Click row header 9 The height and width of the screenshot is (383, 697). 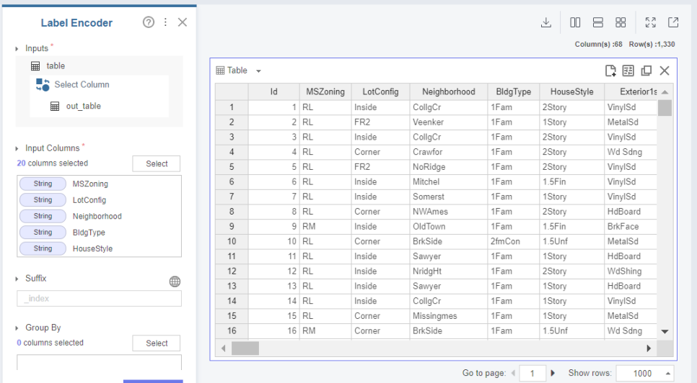pos(232,227)
